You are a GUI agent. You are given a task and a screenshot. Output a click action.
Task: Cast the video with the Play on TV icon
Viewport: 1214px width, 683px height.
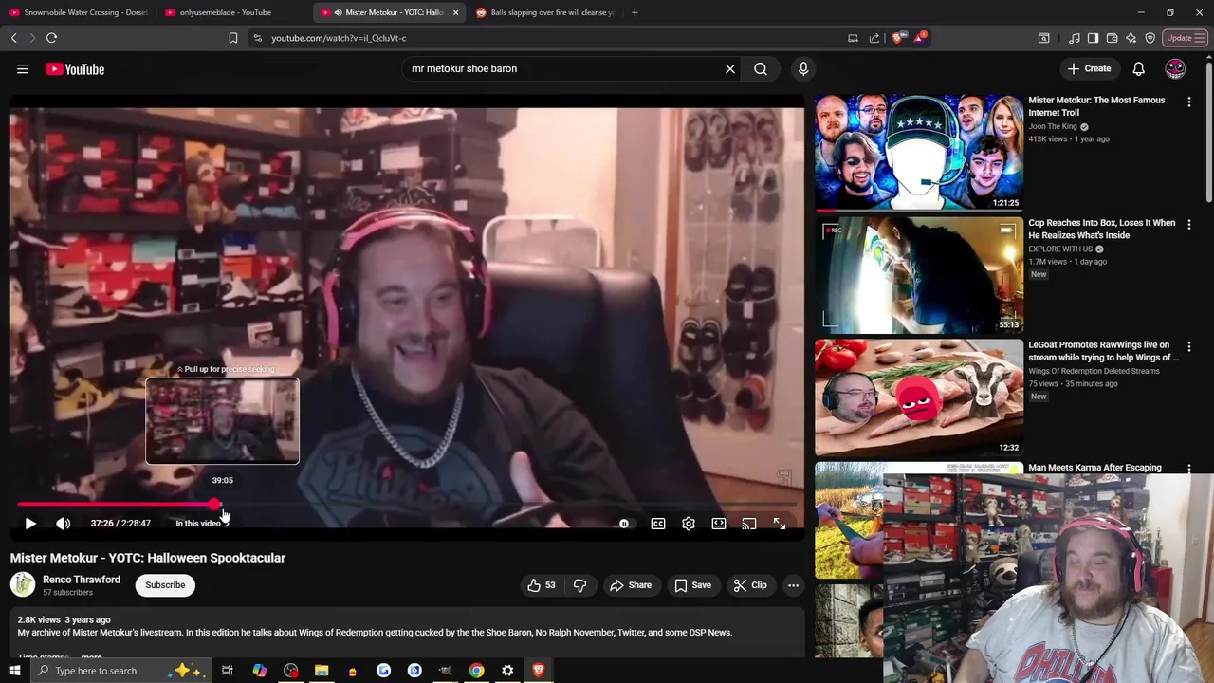point(749,524)
